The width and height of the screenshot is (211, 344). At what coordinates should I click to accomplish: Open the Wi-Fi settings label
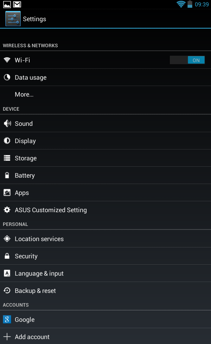coord(22,60)
